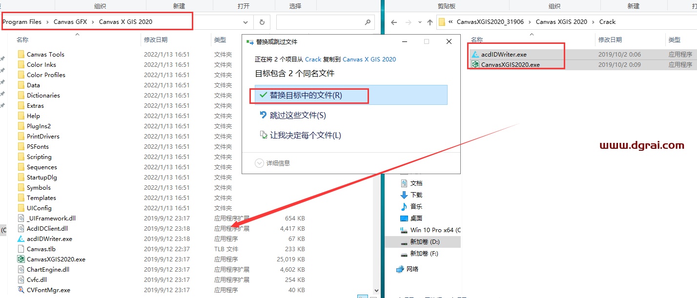Select acdIDWriter.exe icon in Crack folder
This screenshot has height=298, width=697.
click(475, 54)
